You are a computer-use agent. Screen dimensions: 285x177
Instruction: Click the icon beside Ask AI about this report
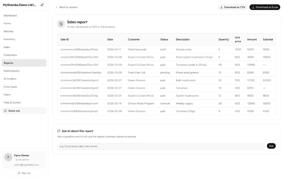click(x=59, y=131)
